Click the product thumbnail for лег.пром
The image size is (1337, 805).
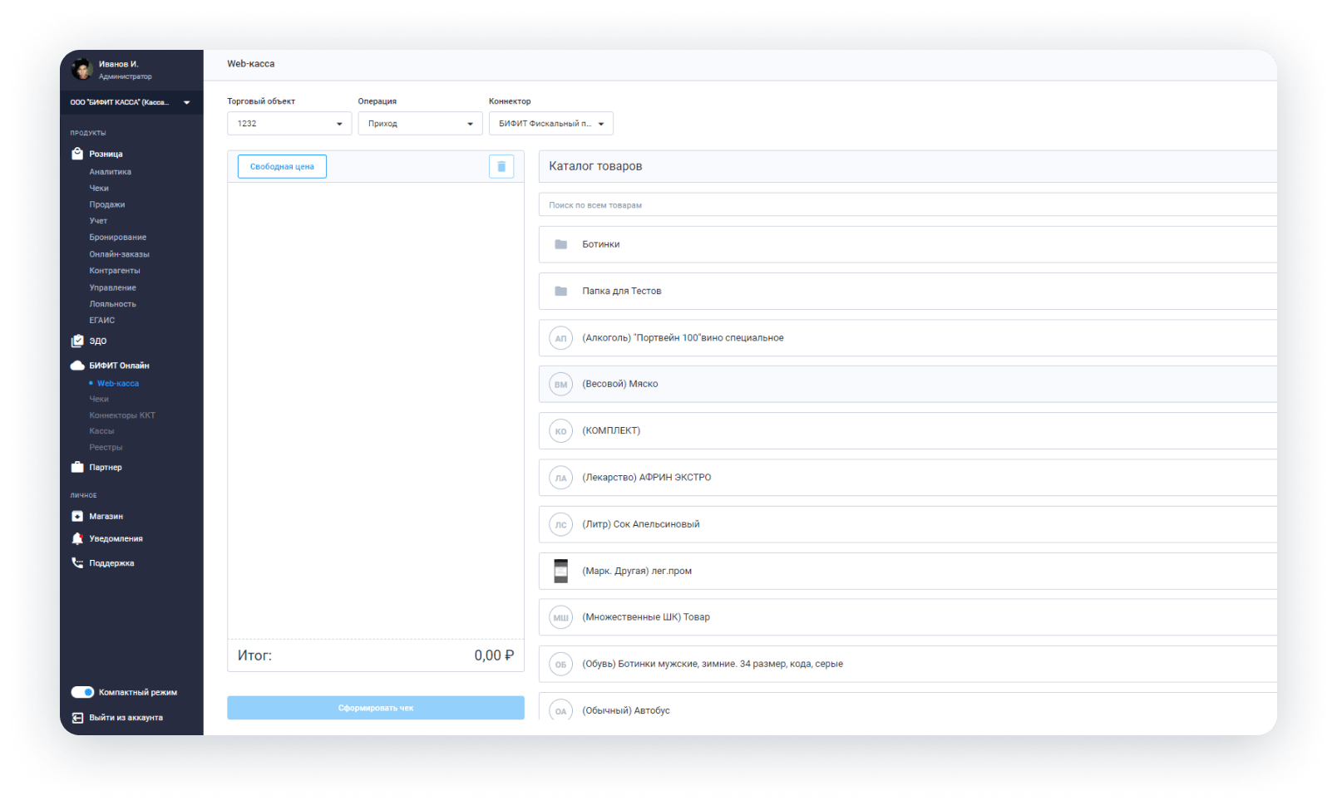[x=561, y=571]
